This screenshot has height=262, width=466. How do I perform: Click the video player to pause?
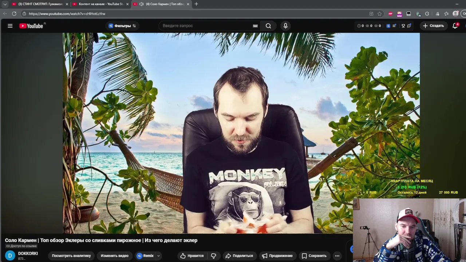241,133
